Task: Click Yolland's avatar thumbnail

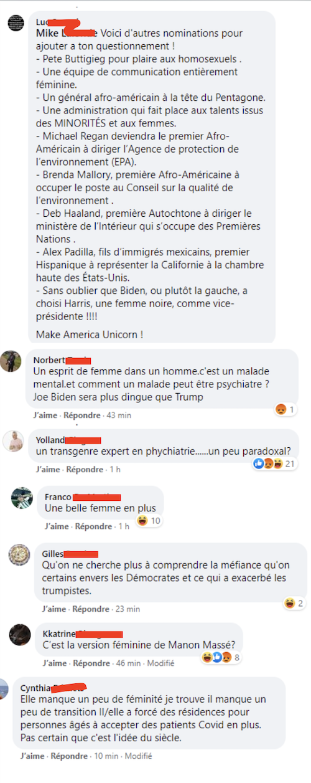Action: (x=13, y=441)
